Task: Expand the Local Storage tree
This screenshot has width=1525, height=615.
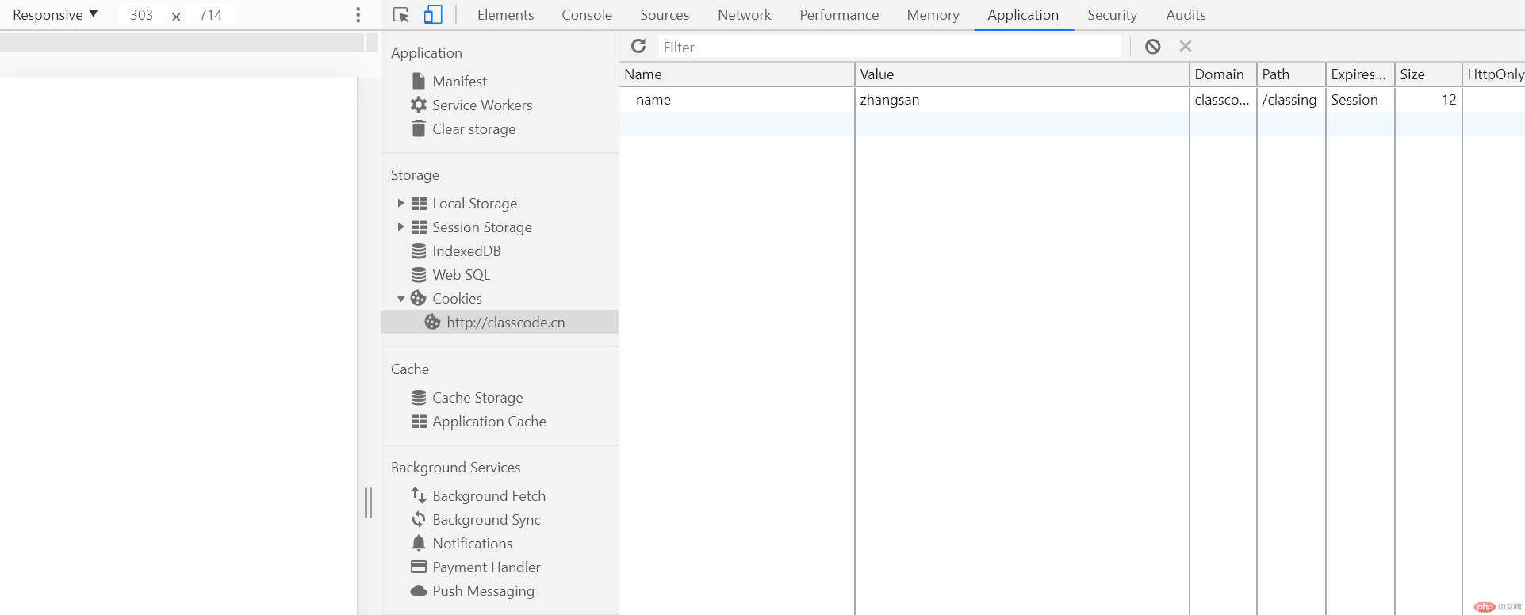Action: (400, 204)
